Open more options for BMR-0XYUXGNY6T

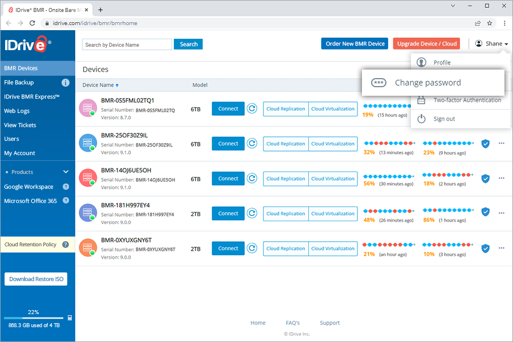pyautogui.click(x=502, y=248)
